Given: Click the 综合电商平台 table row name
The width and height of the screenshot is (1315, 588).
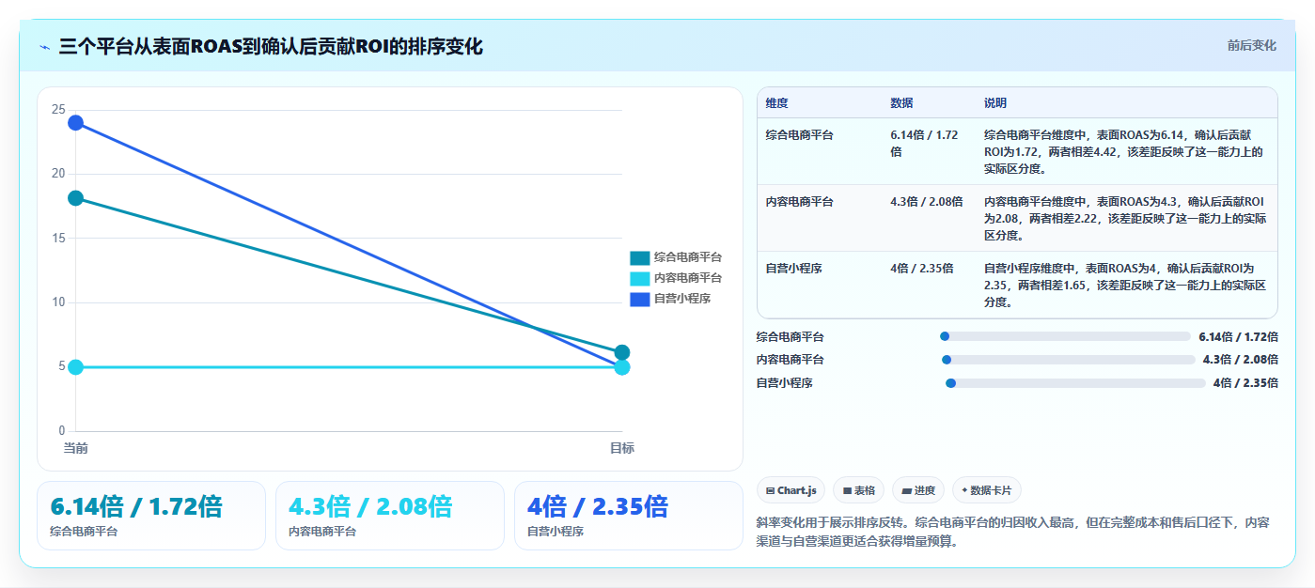Looking at the screenshot, I should pyautogui.click(x=799, y=135).
